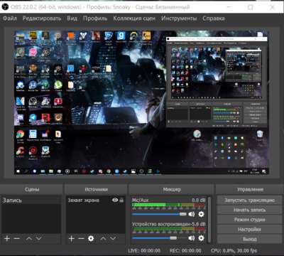Viewport: 284px width, 256px height.
Task: Click the Windows Start button shown in the previewed taskbar
Action: [x=18, y=171]
